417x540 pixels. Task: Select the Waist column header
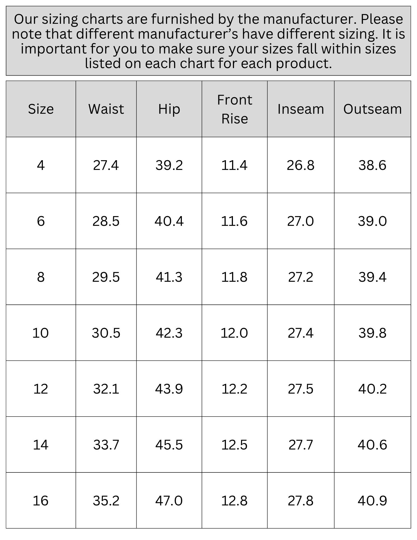click(106, 109)
